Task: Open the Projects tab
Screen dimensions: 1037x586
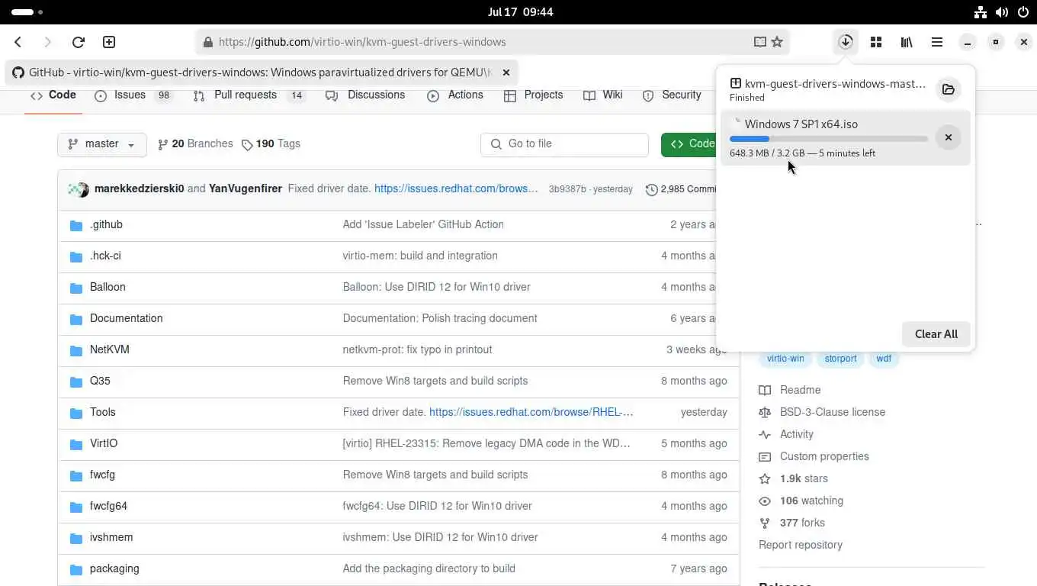Action: click(534, 95)
